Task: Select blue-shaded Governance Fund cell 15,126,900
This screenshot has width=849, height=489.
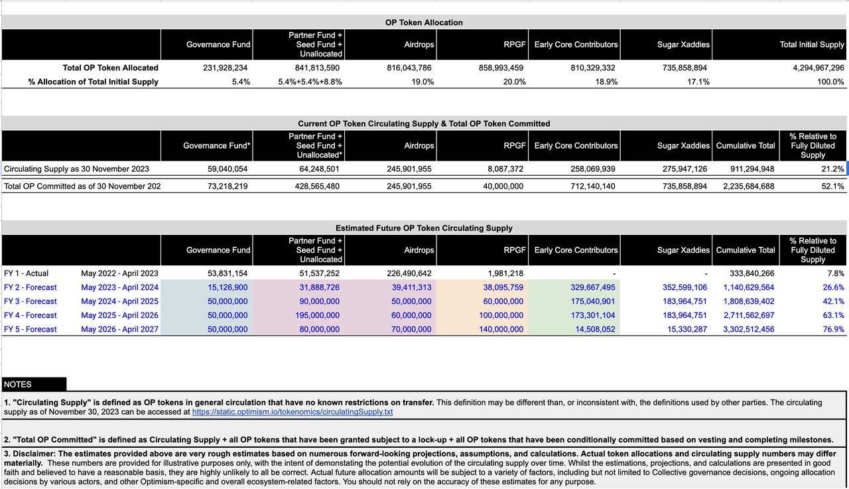Action: click(x=228, y=287)
